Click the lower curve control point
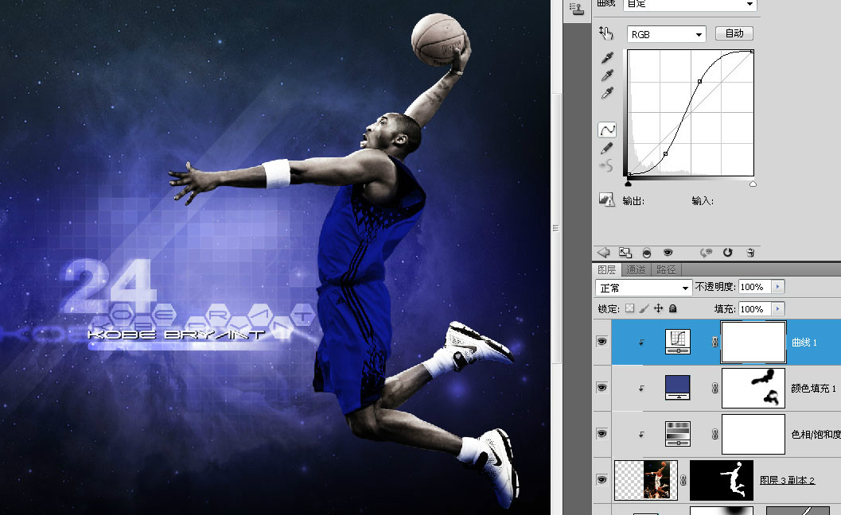 (x=666, y=154)
